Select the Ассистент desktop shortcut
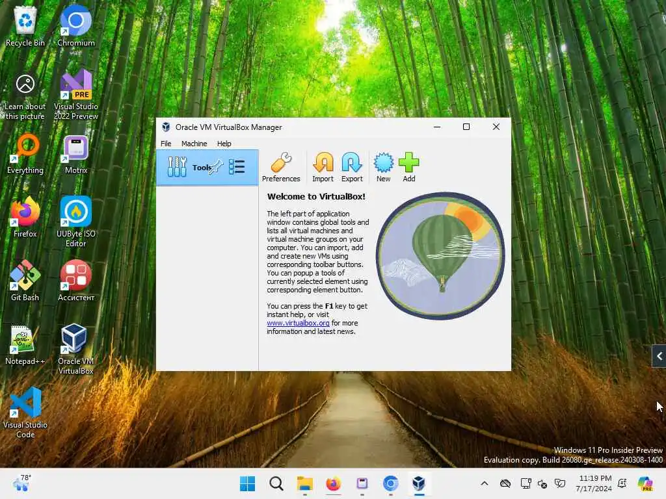This screenshot has height=499, width=666. [x=76, y=281]
